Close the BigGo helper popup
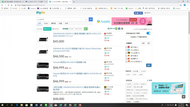This screenshot has width=190, height=107. 183,97
